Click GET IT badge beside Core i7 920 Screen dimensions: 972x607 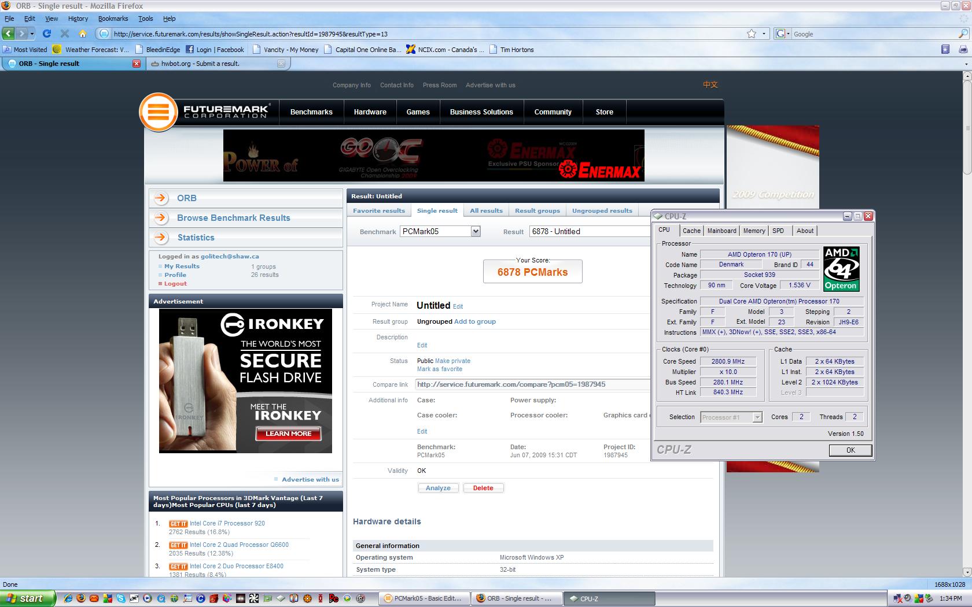coord(178,524)
